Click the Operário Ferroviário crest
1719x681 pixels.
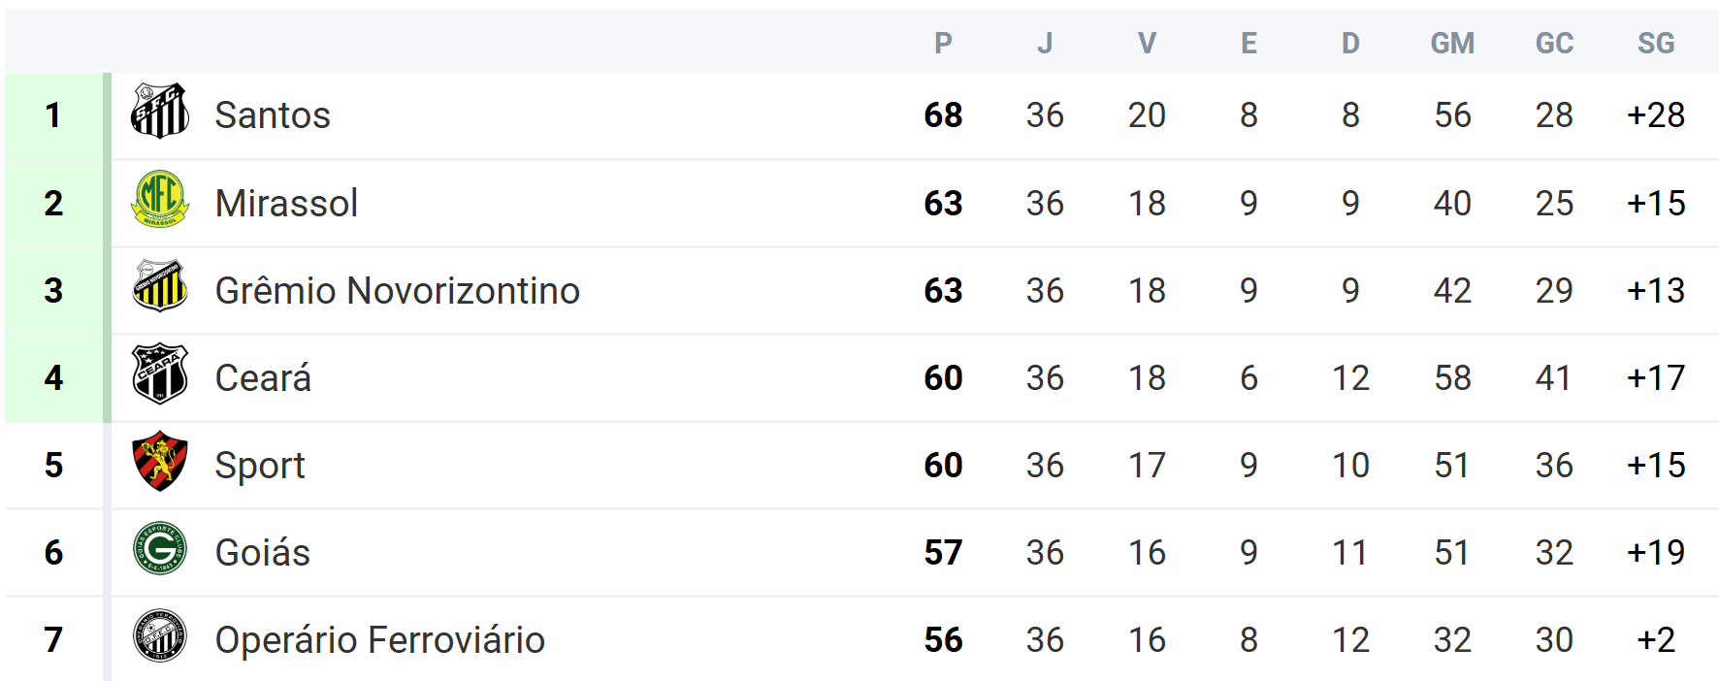[x=159, y=636]
